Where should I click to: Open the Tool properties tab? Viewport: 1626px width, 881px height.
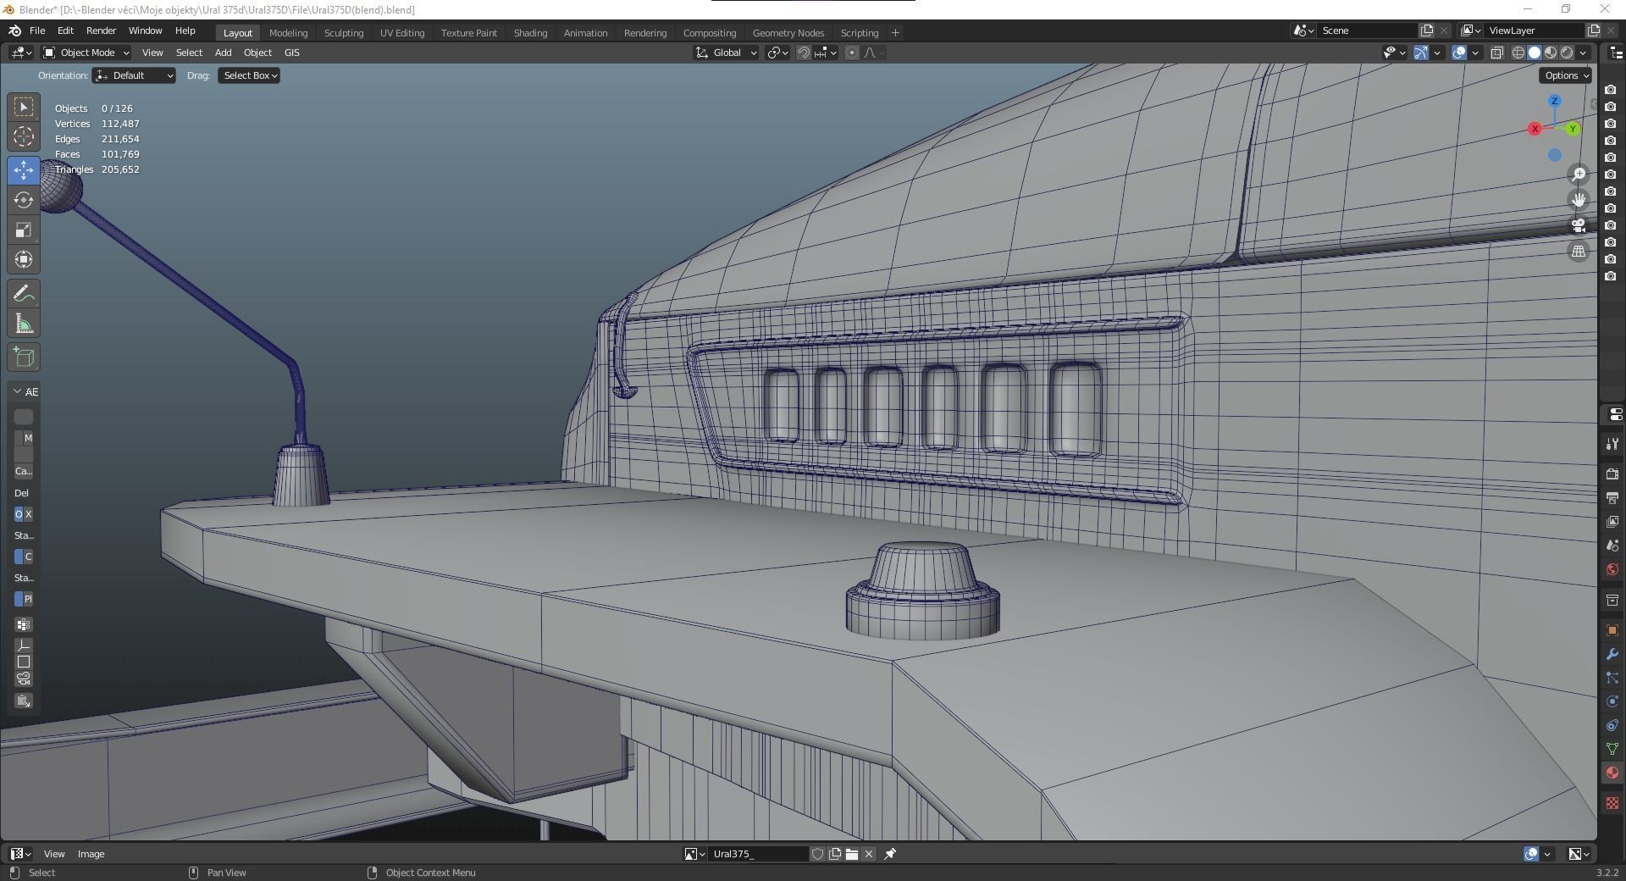(1612, 444)
